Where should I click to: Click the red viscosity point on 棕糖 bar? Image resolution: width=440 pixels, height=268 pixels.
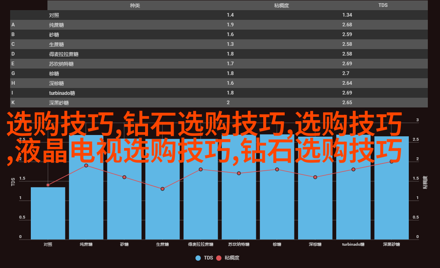(277, 169)
